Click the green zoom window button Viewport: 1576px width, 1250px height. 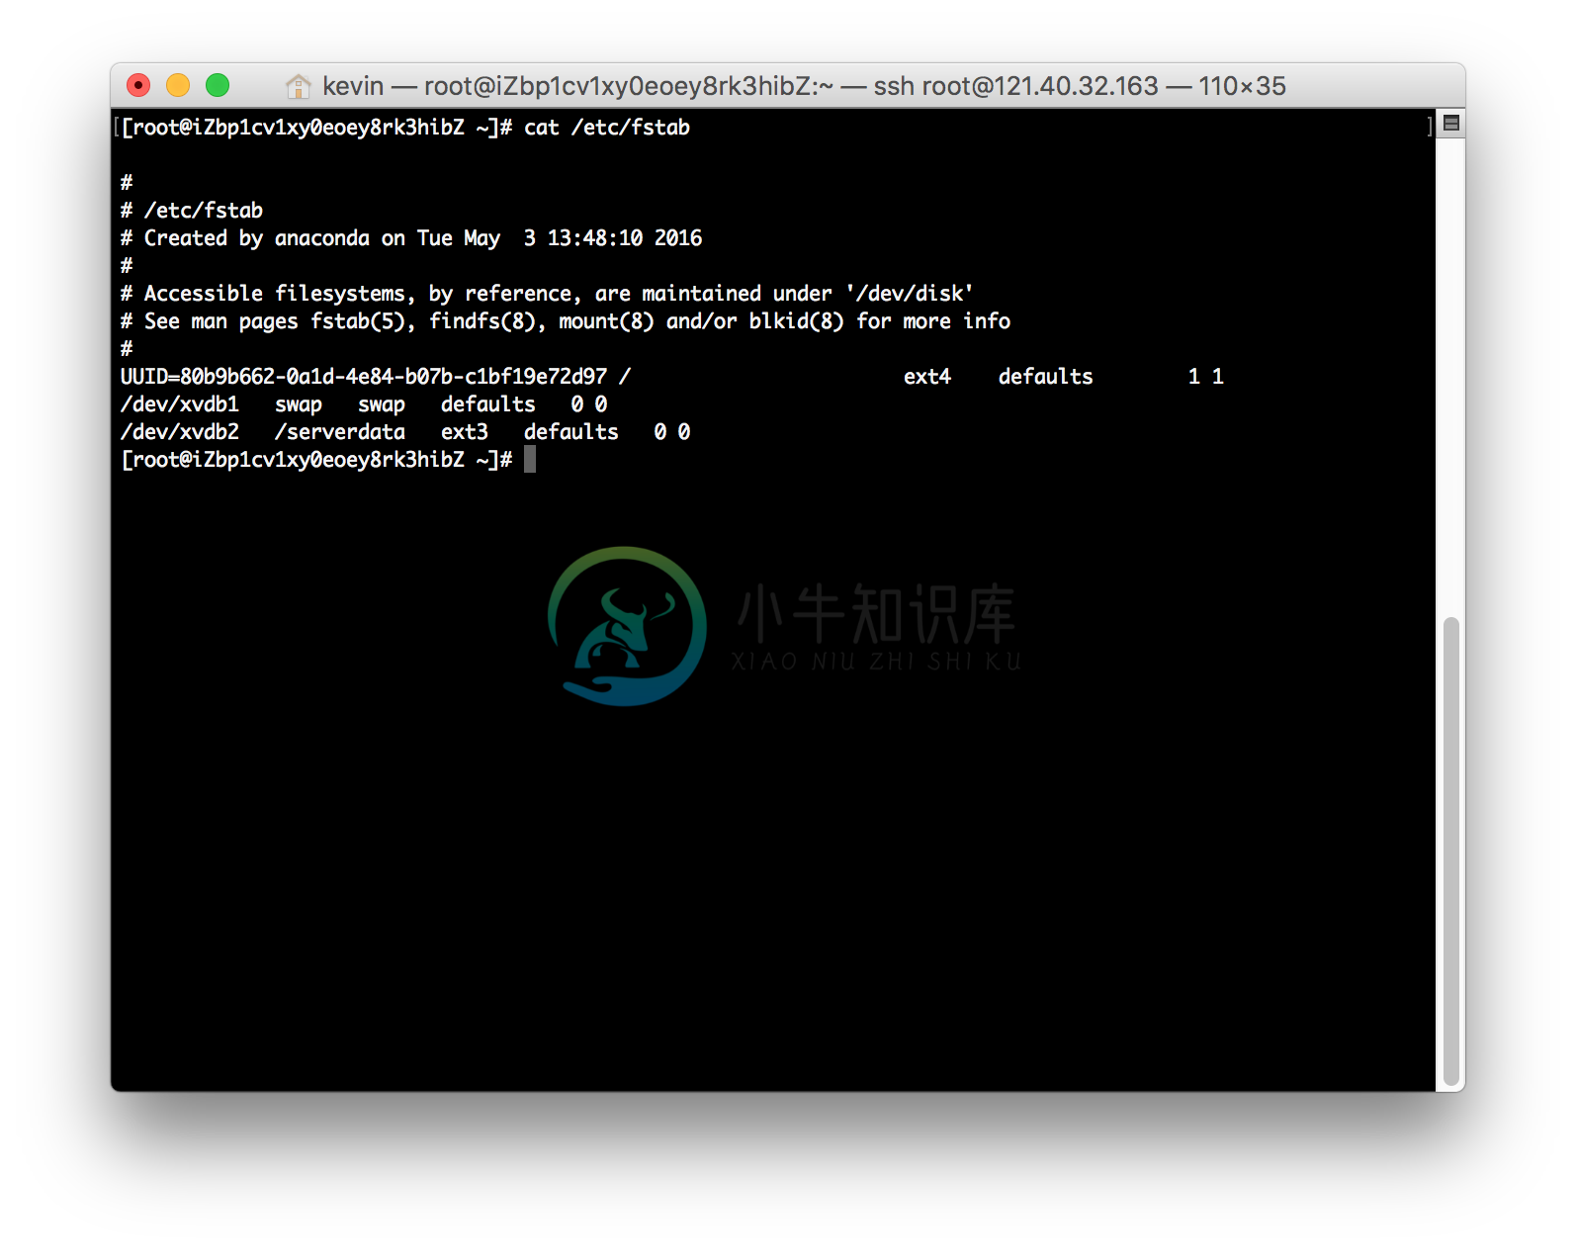tap(218, 86)
